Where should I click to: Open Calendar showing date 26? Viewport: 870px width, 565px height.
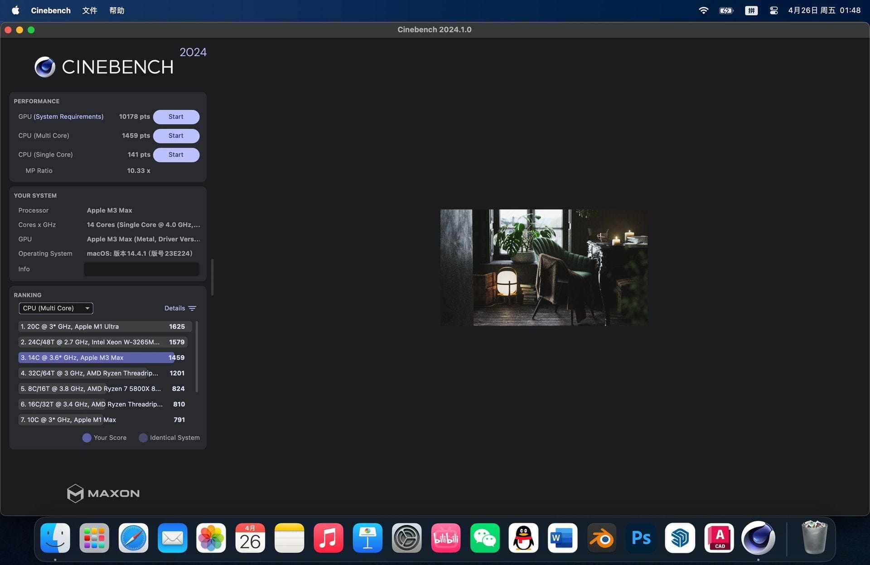pyautogui.click(x=250, y=538)
